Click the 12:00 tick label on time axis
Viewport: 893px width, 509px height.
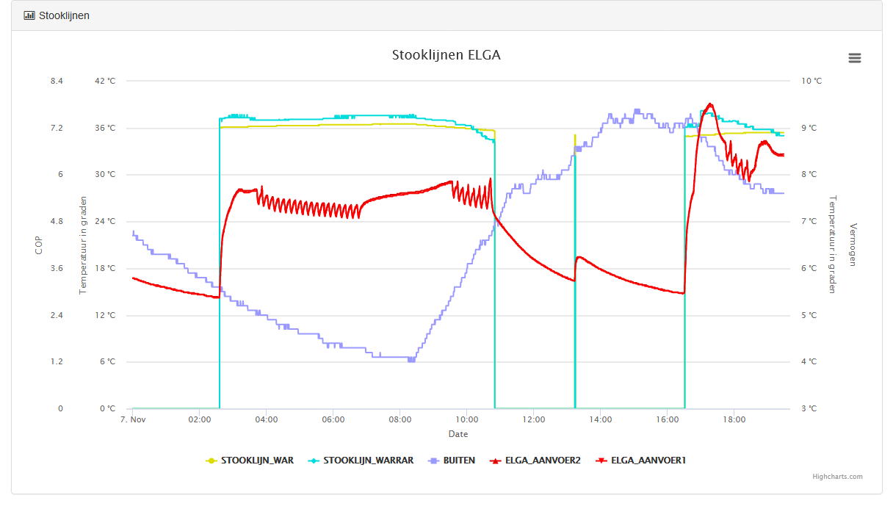pyautogui.click(x=533, y=419)
